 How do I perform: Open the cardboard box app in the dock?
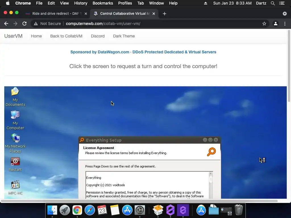click(158, 210)
